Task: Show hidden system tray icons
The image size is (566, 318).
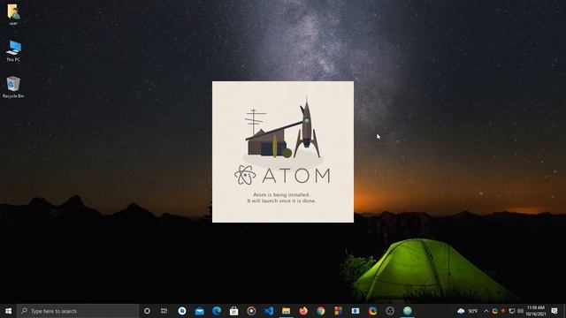Action: (x=486, y=311)
